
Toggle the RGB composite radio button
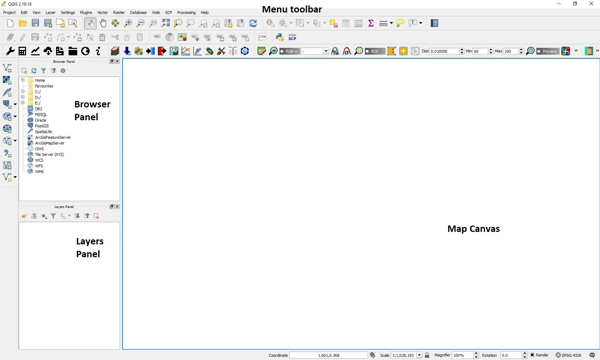282,51
